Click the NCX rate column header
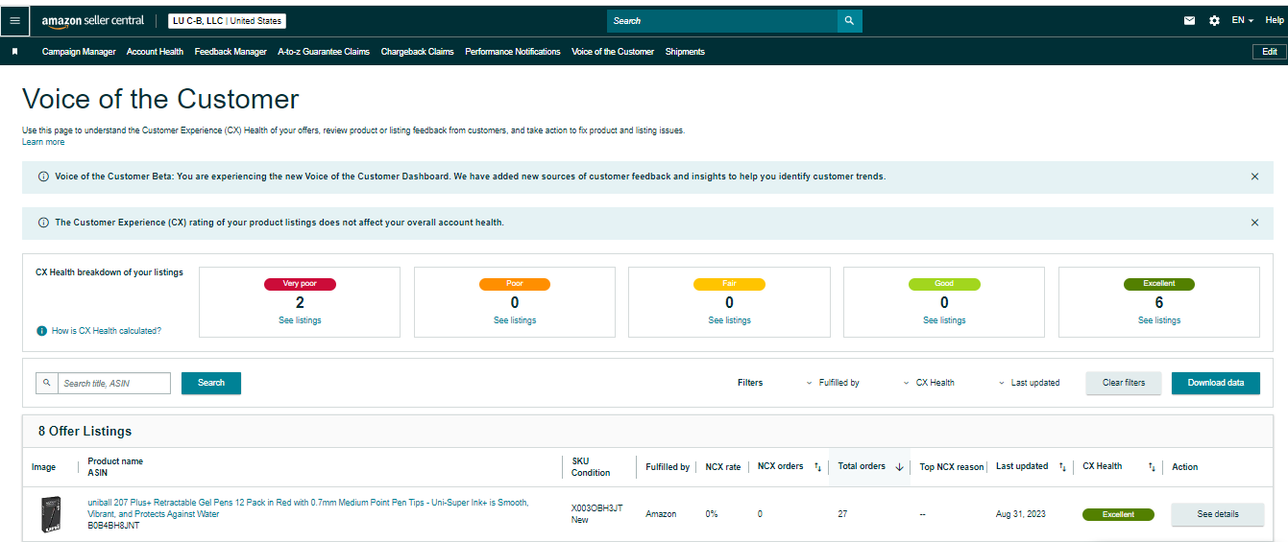 pos(723,467)
